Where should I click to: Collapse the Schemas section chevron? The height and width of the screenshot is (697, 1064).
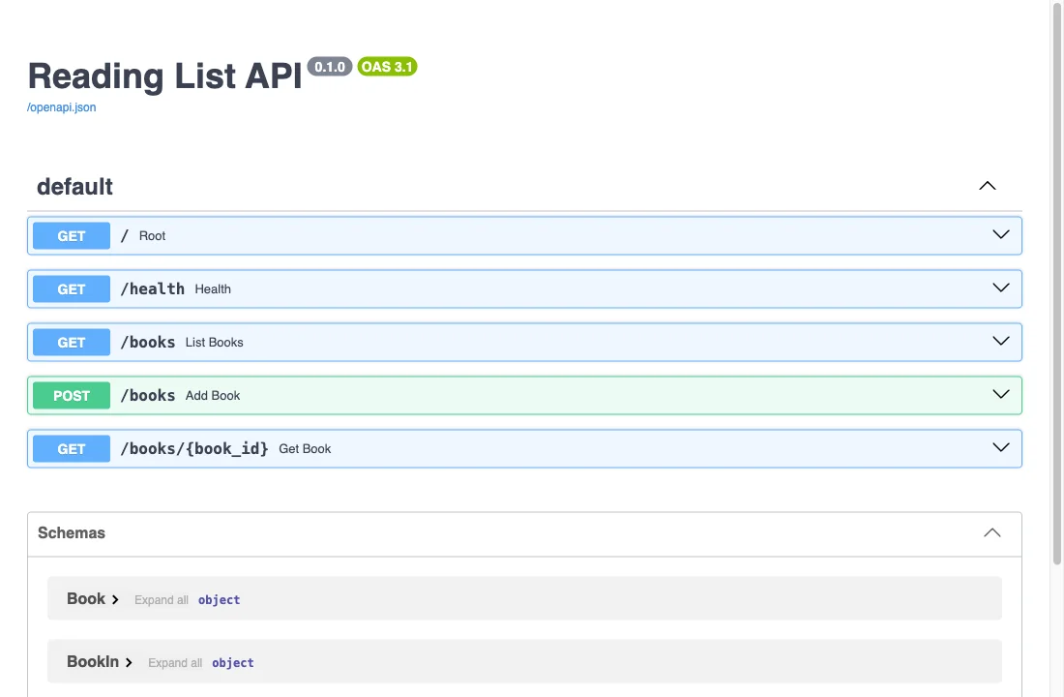pos(992,532)
